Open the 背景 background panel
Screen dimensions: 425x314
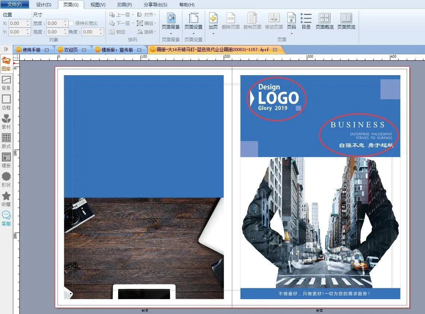click(x=6, y=83)
